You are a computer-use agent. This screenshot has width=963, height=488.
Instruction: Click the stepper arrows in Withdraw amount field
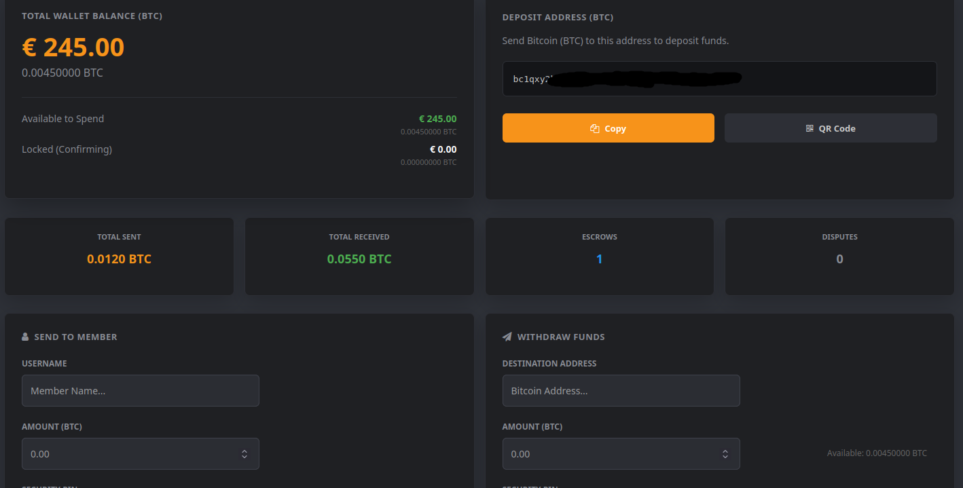pos(725,454)
